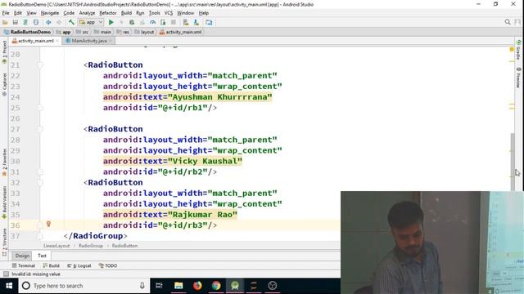Click the Debug app bug icon
The image size is (524, 294).
[x=132, y=22]
